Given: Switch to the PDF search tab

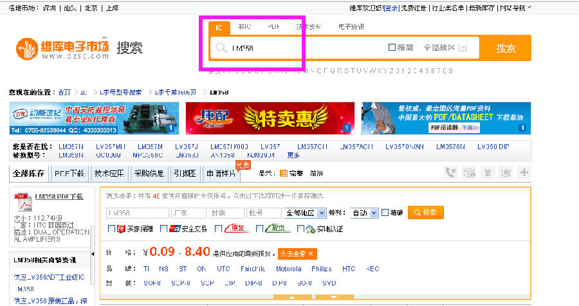Looking at the screenshot, I should click(x=273, y=27).
